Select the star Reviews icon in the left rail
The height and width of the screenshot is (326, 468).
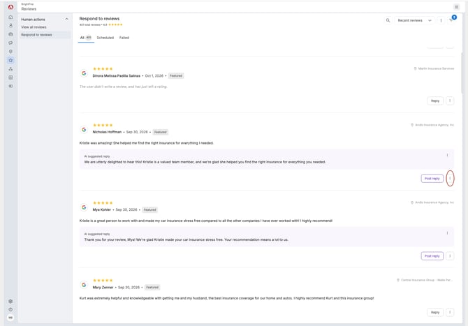tap(10, 60)
